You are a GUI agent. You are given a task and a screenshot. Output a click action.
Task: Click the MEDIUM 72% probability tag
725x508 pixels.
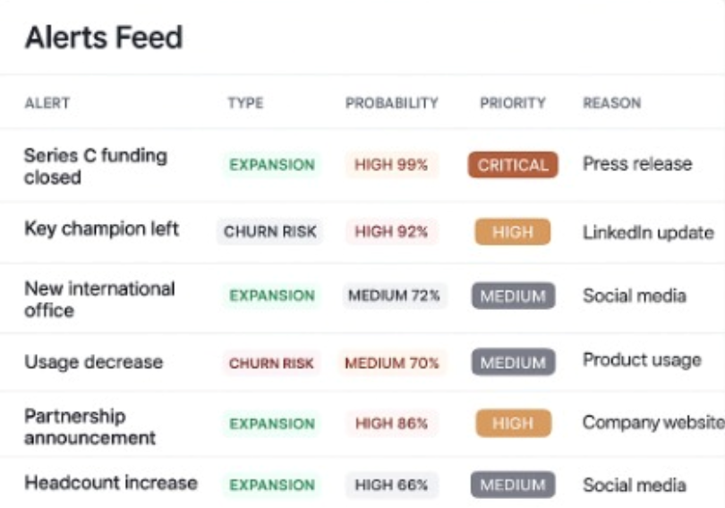point(394,296)
